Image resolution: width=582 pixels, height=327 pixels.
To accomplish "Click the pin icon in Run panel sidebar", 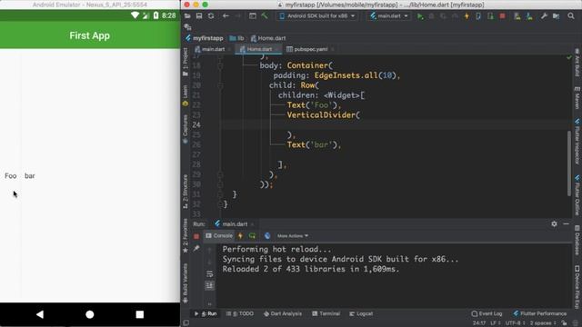I will pyautogui.click(x=196, y=249).
